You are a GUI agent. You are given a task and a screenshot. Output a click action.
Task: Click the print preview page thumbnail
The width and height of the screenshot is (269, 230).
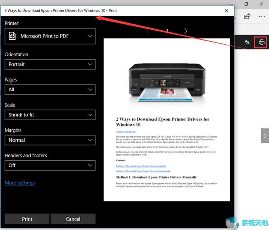tap(167, 120)
